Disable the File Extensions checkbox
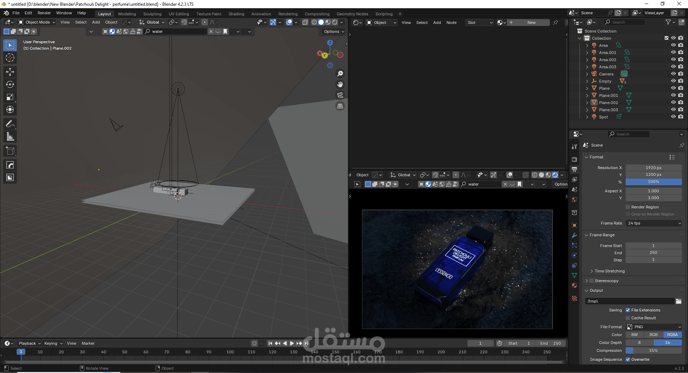Viewport: 688px width, 373px height. click(628, 310)
